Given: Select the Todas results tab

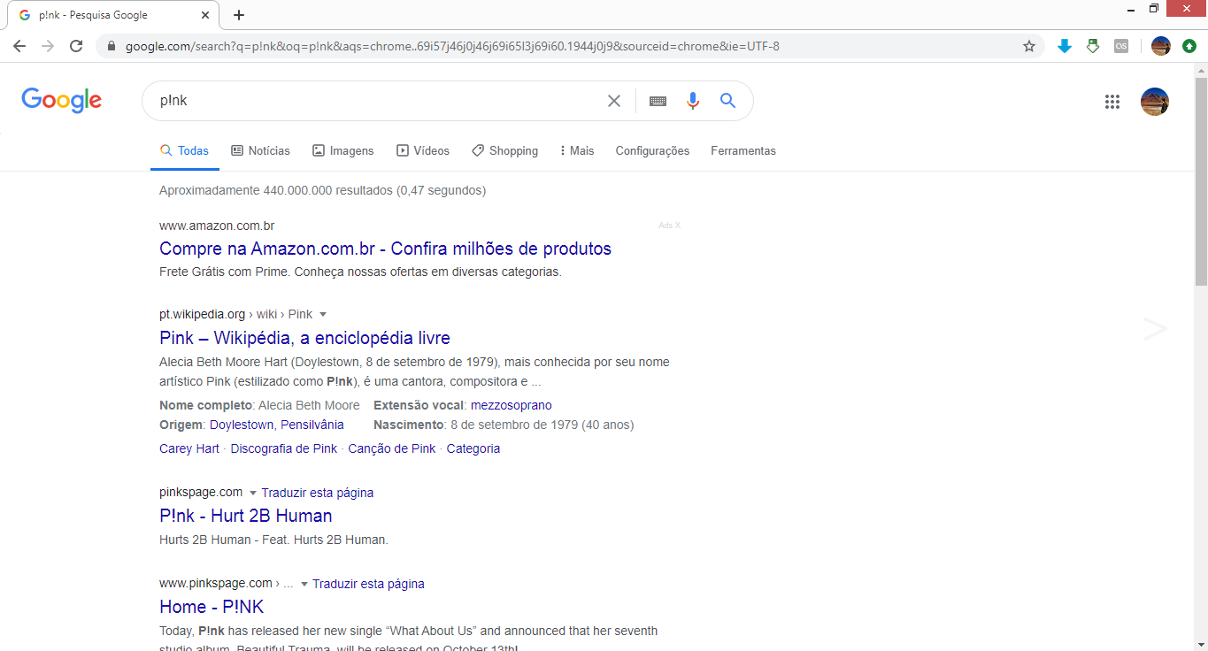Looking at the screenshot, I should (185, 151).
